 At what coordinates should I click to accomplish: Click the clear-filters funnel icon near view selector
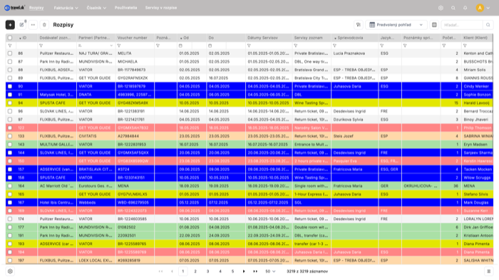(x=359, y=25)
